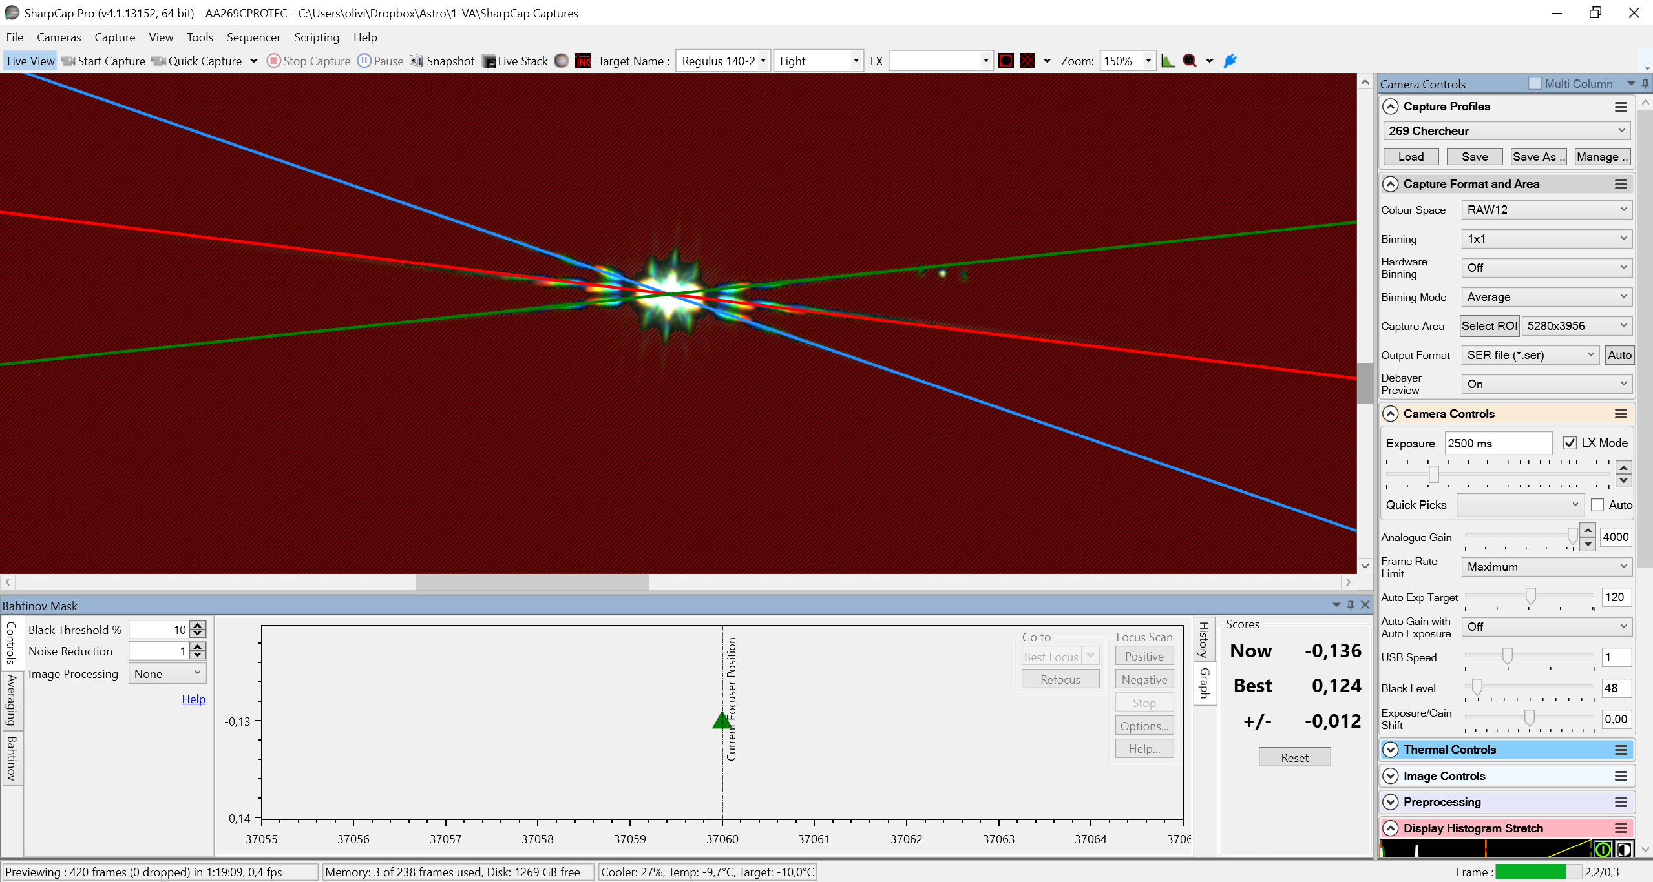Image resolution: width=1653 pixels, height=882 pixels.
Task: Expand the Preprocessing section
Action: pos(1391,802)
